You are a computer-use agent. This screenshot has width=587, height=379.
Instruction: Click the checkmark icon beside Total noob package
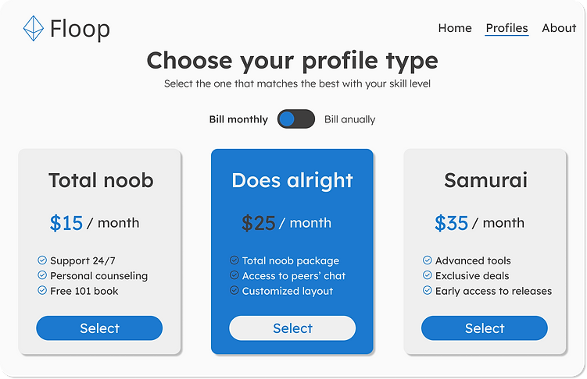pyautogui.click(x=234, y=260)
